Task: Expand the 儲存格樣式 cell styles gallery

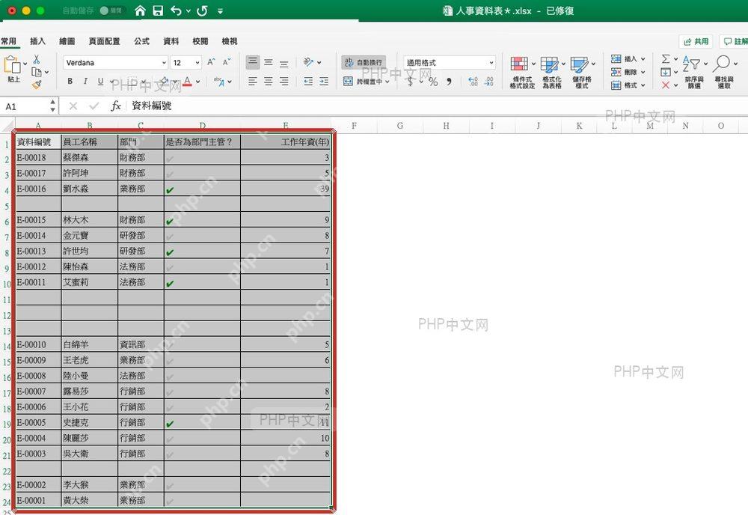Action: point(583,73)
